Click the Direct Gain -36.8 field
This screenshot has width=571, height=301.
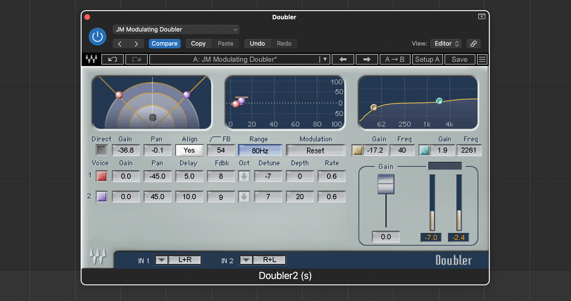pos(126,150)
